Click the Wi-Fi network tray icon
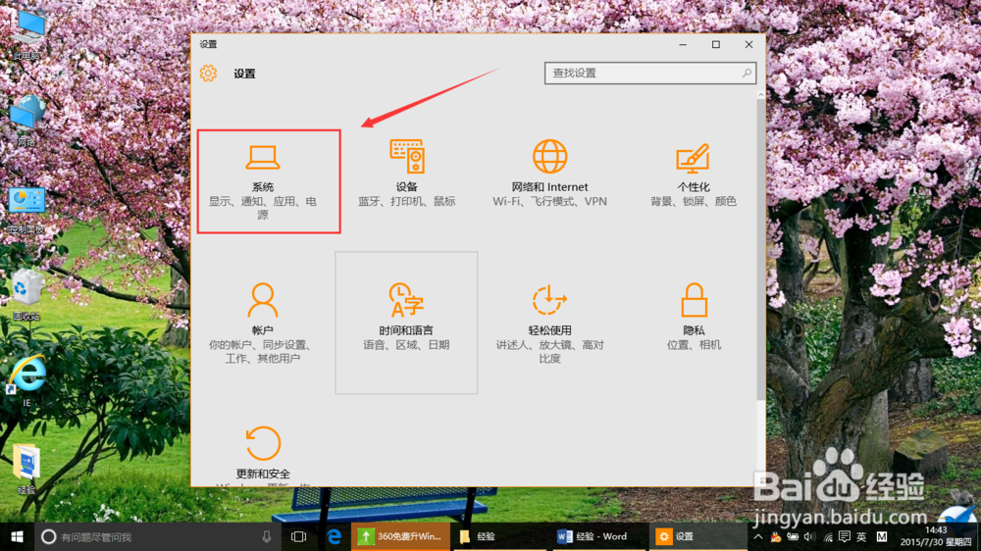981x551 pixels. (x=828, y=536)
